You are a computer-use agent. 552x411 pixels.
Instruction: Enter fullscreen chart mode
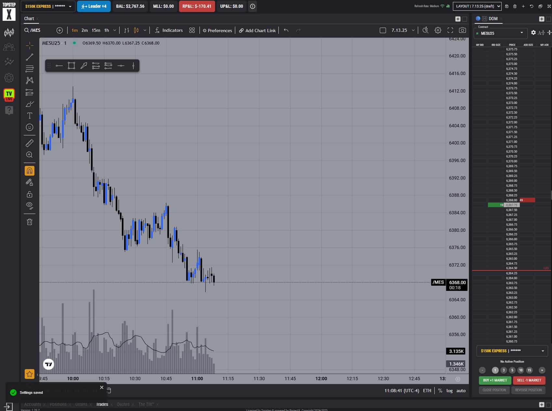pyautogui.click(x=450, y=30)
